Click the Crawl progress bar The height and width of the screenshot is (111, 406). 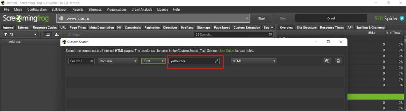(331, 18)
